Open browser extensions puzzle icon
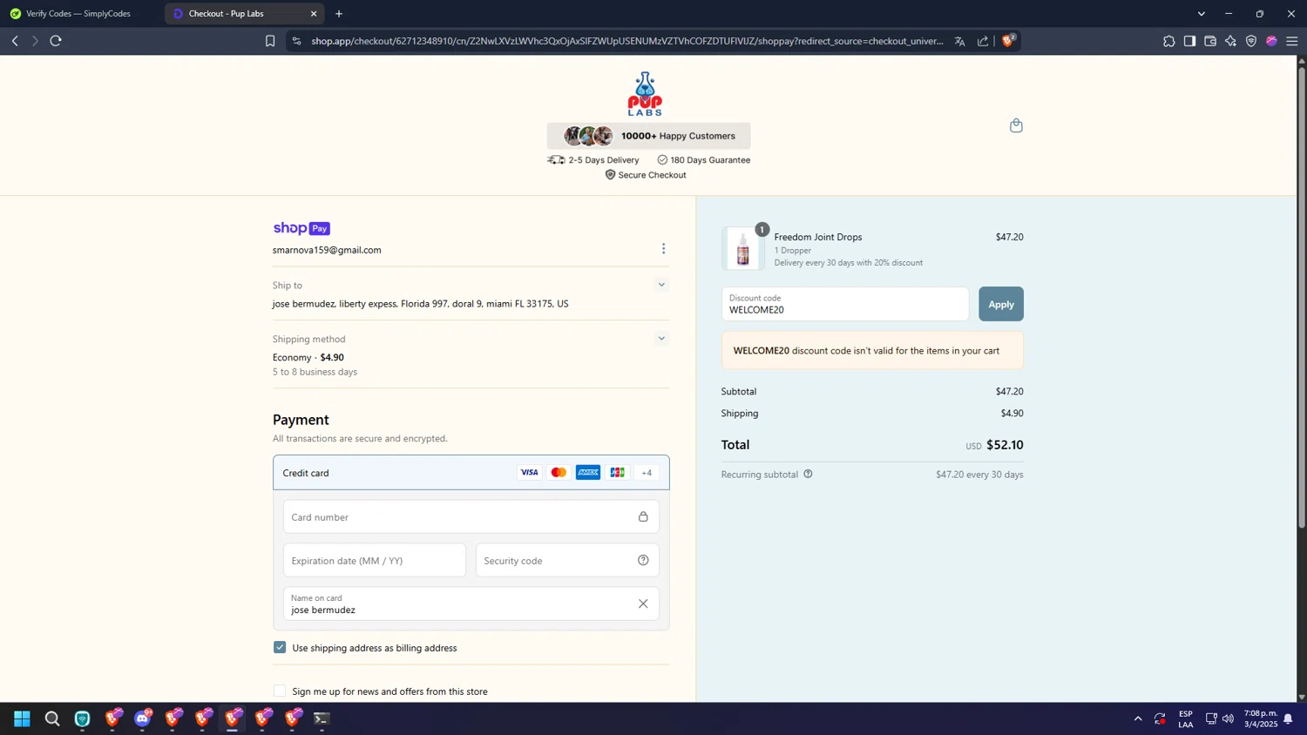This screenshot has width=1307, height=735. click(x=1168, y=41)
